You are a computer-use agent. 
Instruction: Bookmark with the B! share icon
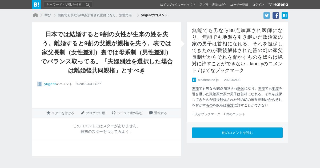coord(285,15)
